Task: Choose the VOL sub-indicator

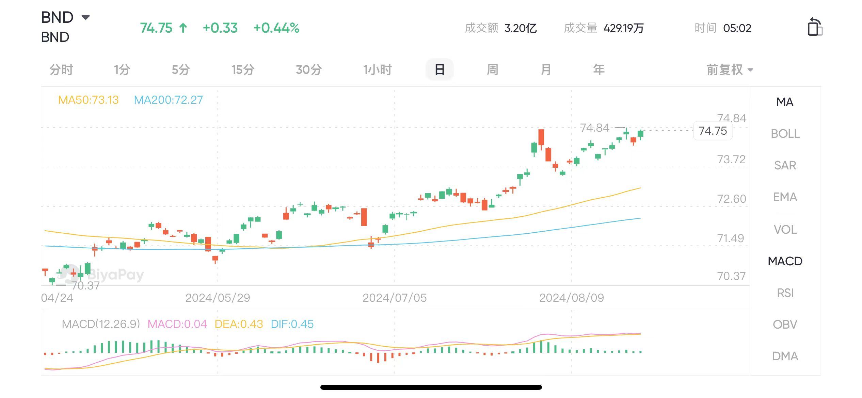Action: [x=785, y=230]
